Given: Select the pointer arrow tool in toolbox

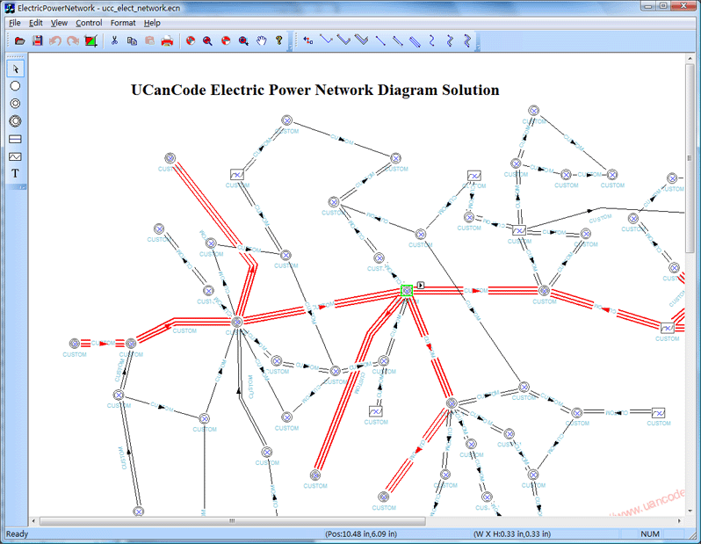Looking at the screenshot, I should (15, 69).
